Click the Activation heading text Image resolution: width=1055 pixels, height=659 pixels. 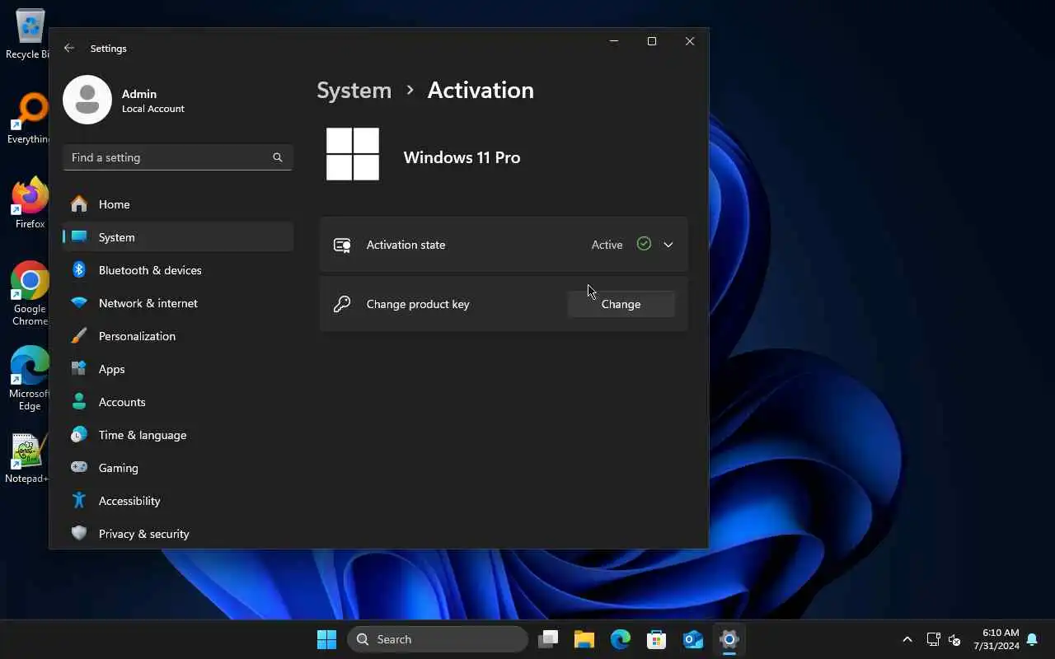pos(481,90)
